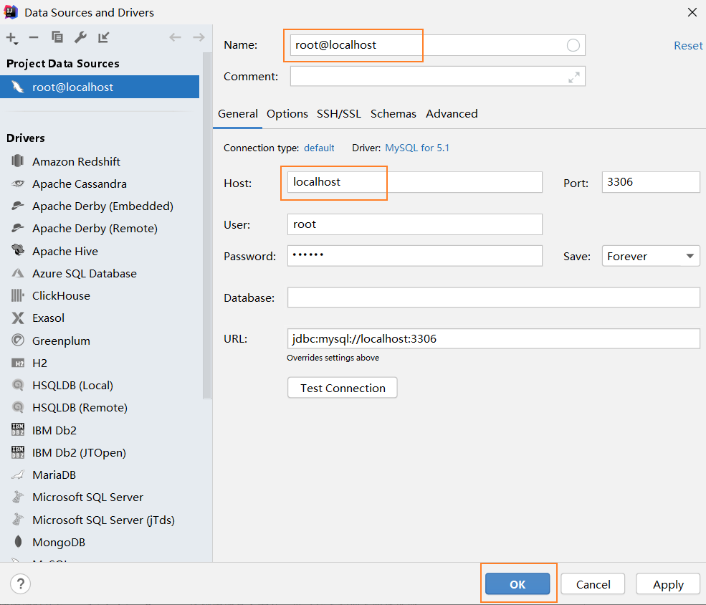Choose Apache Derby (Remote) driver
Image resolution: width=706 pixels, height=605 pixels.
[95, 228]
